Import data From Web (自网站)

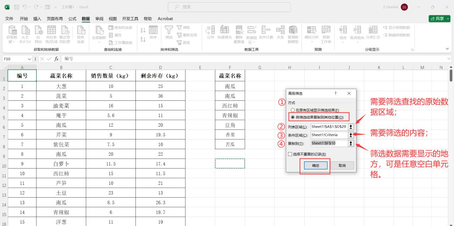click(x=38, y=34)
